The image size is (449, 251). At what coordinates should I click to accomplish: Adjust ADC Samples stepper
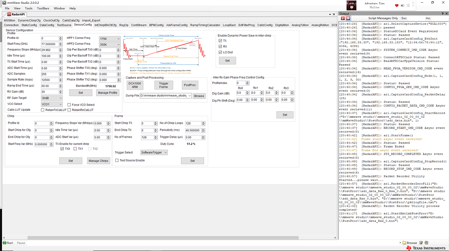tap(61, 74)
